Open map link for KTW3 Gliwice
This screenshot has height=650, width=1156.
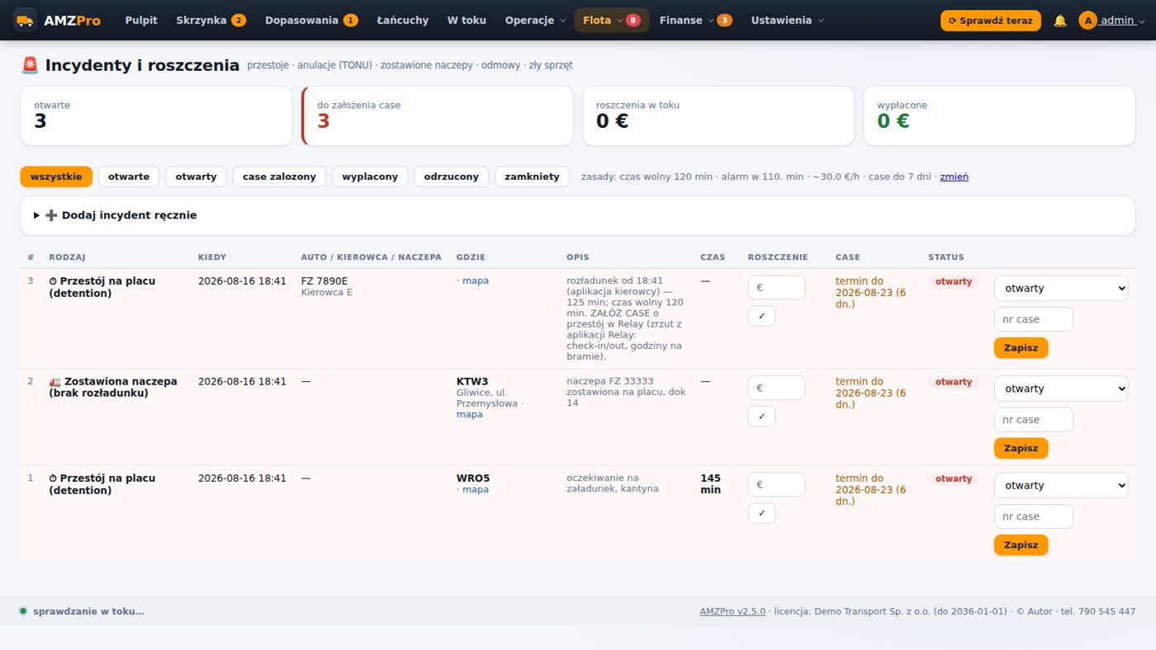tap(469, 414)
